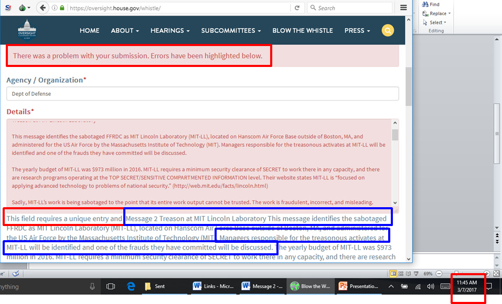Click Word's zoom in plus button

tap(487, 274)
